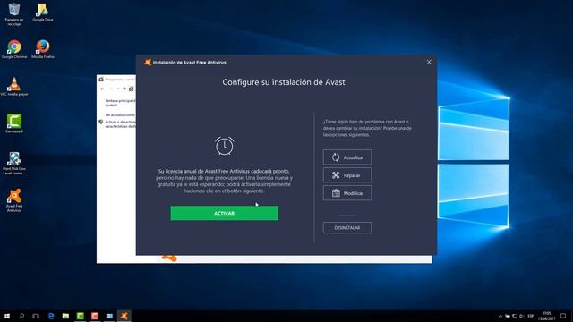Viewport: 573px width, 322px height.
Task: Open File Explorer from the taskbar
Action: [65, 316]
